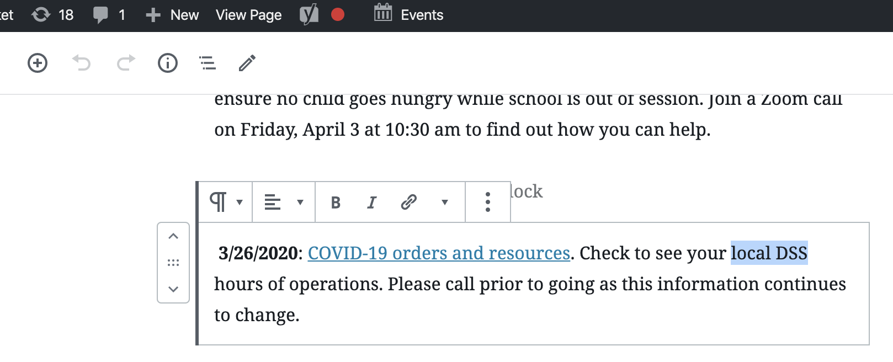The height and width of the screenshot is (362, 893).
Task: Expand more rich text controls arrow
Action: point(444,203)
